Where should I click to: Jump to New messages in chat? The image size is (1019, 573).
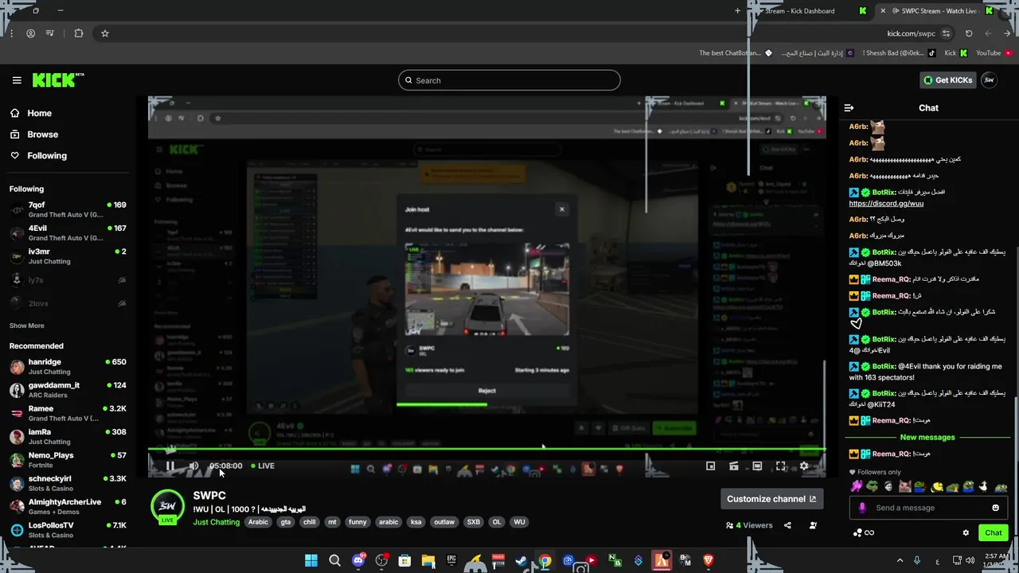pyautogui.click(x=927, y=438)
